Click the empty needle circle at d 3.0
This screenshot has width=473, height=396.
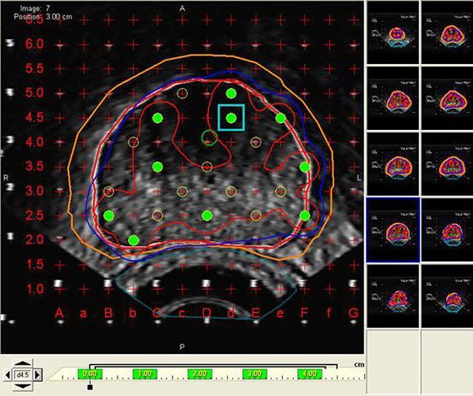point(231,191)
